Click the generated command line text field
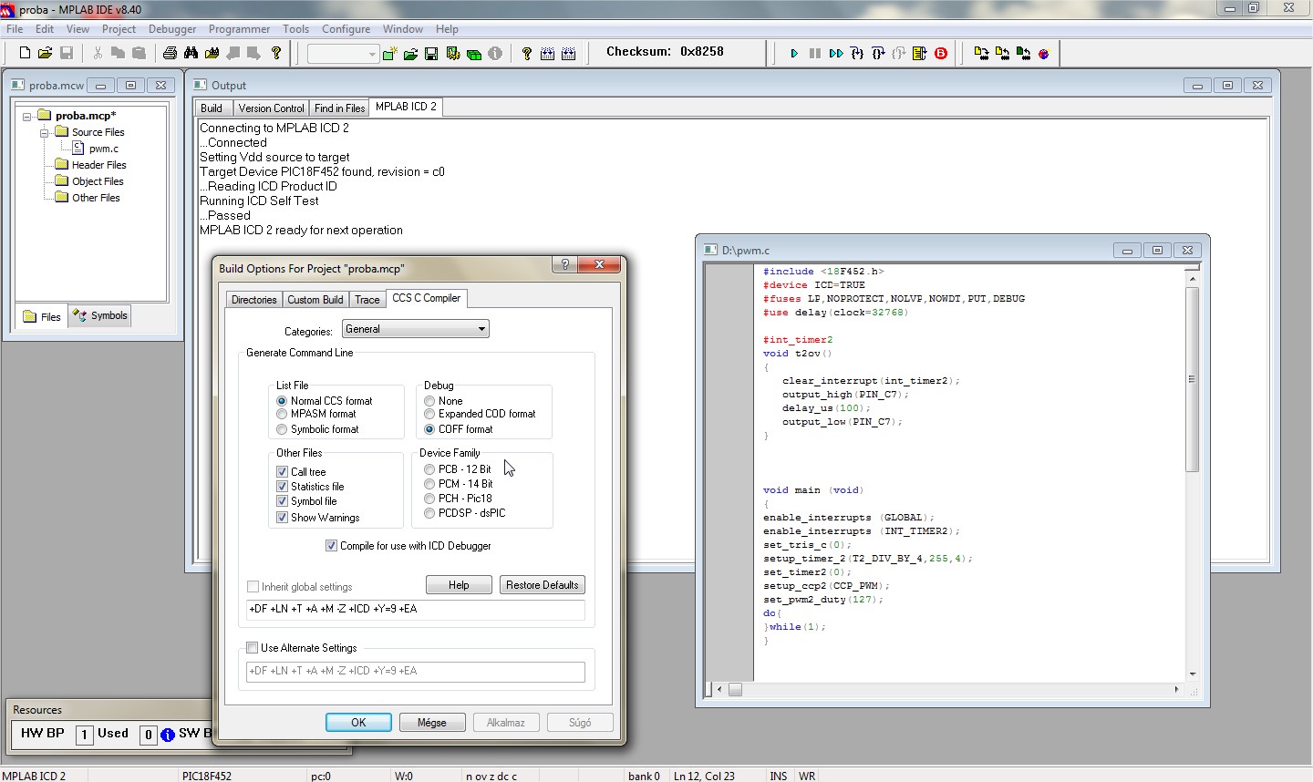This screenshot has height=782, width=1313. coord(416,609)
